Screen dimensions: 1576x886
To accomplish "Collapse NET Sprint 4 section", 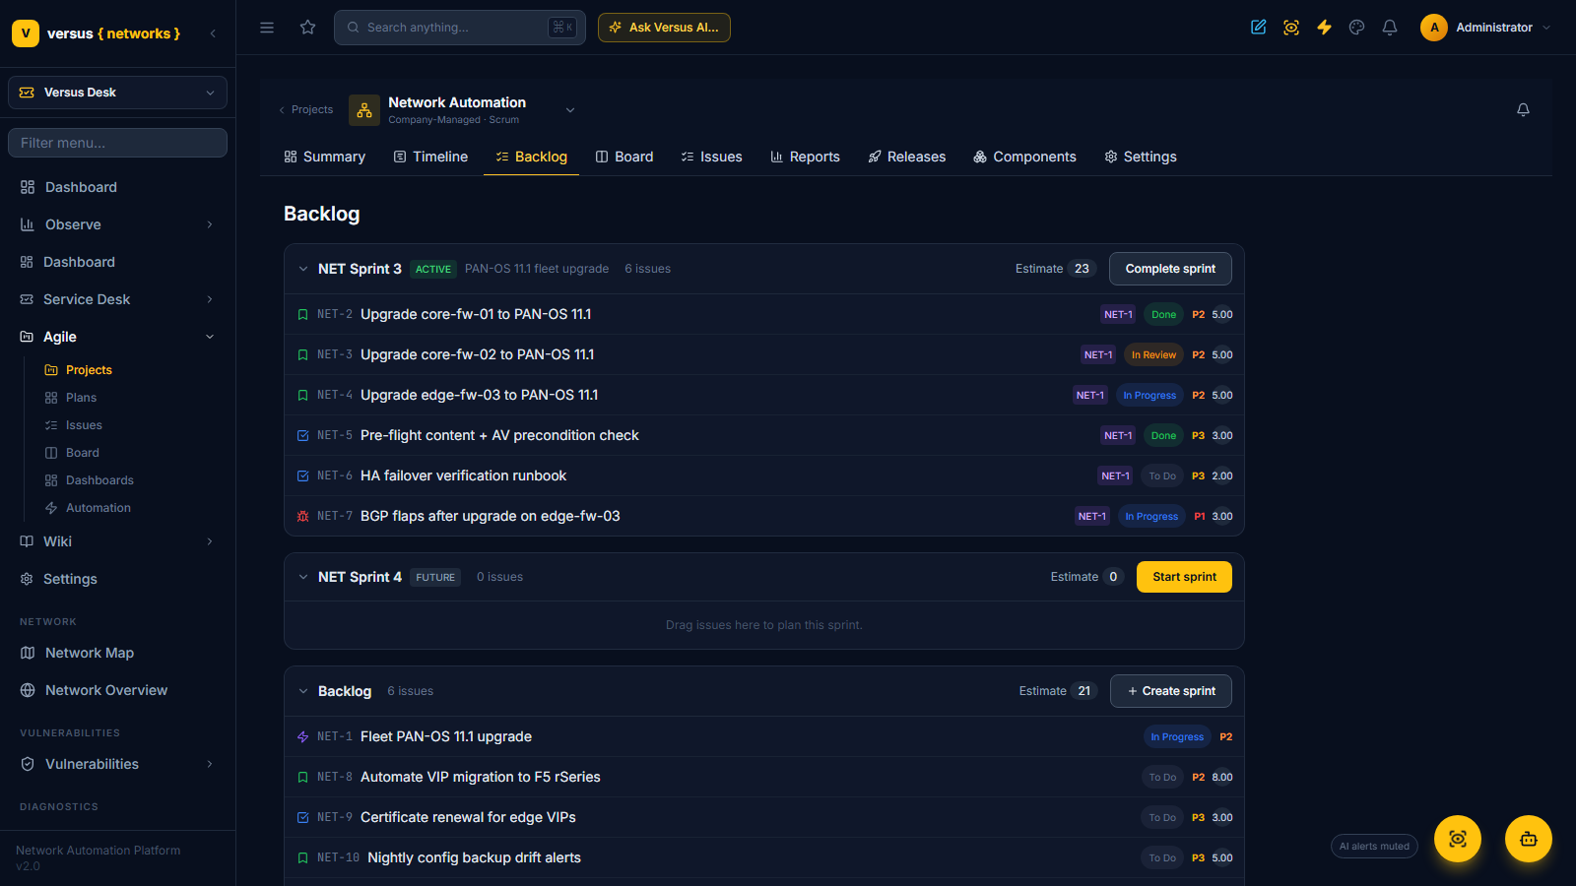I will (303, 577).
